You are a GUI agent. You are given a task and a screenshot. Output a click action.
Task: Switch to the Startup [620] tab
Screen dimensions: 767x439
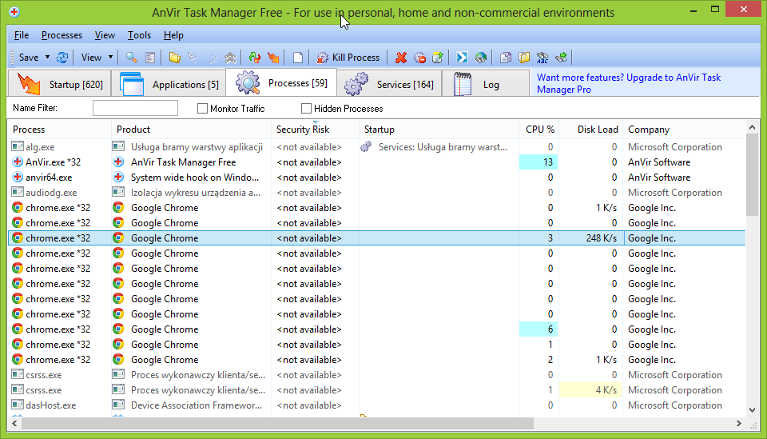click(x=60, y=84)
